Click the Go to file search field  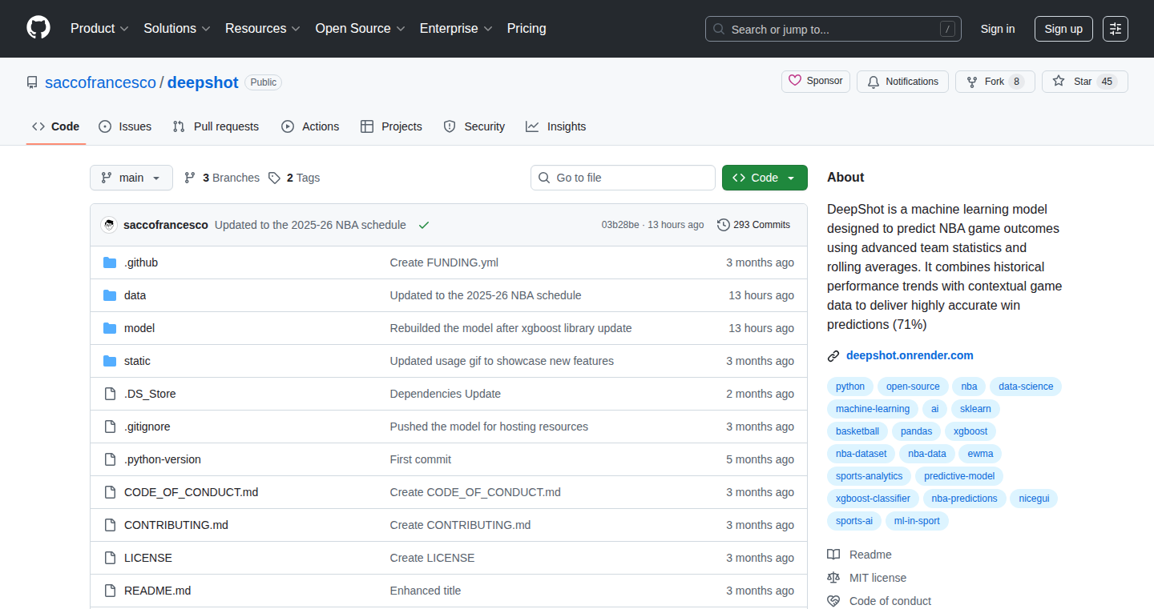point(623,178)
